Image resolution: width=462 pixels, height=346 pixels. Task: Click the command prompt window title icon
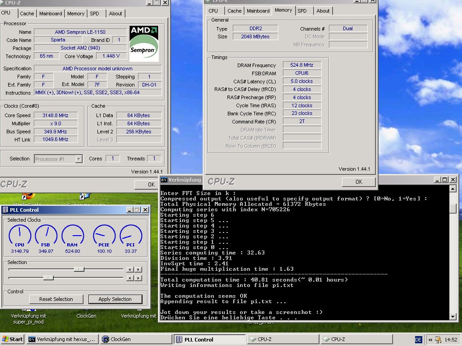pos(164,180)
